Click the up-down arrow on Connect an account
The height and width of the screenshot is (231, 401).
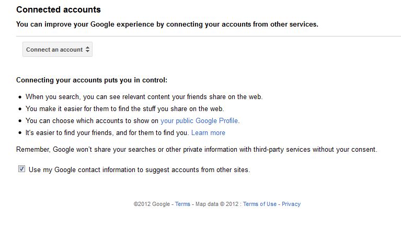click(x=88, y=50)
